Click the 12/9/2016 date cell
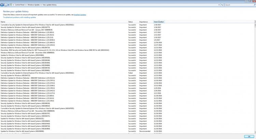This screenshot has width=256, height=139. coord(157,88)
